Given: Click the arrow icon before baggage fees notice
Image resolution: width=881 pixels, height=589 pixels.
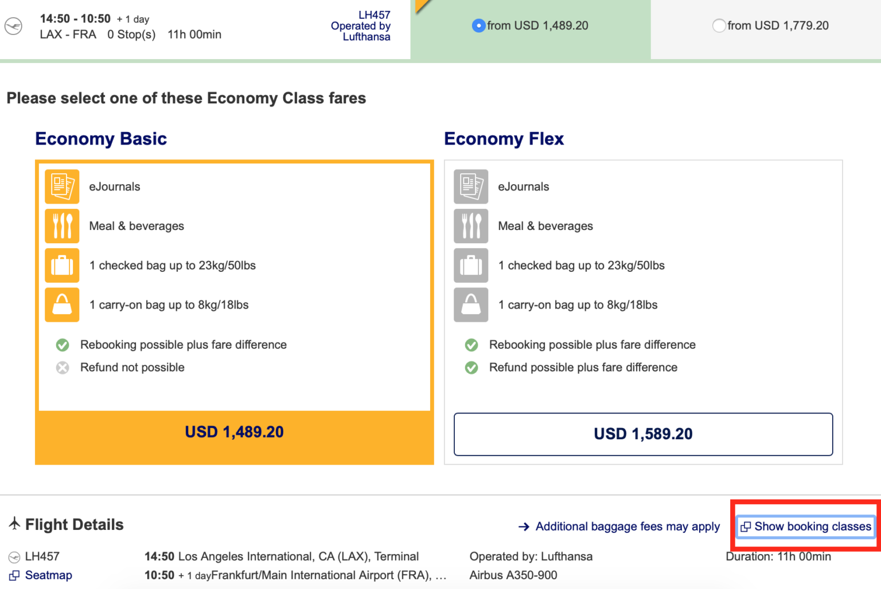Looking at the screenshot, I should click(523, 526).
